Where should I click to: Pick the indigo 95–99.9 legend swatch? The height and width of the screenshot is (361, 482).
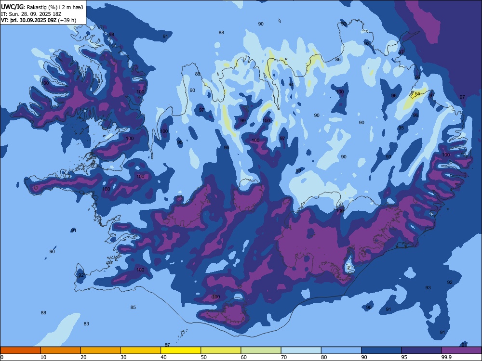click(421, 350)
